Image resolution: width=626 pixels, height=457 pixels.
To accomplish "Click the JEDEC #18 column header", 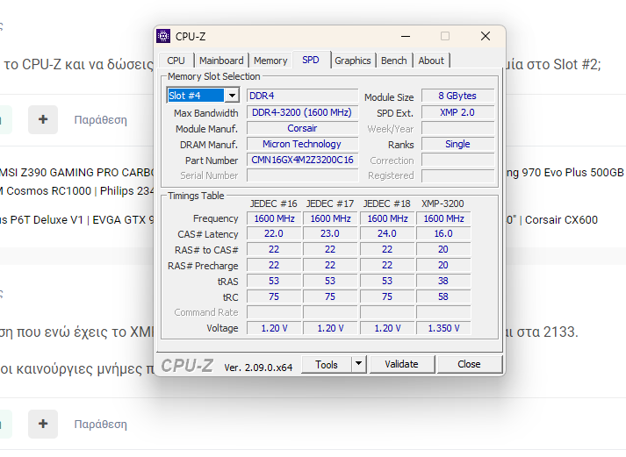I will click(387, 204).
